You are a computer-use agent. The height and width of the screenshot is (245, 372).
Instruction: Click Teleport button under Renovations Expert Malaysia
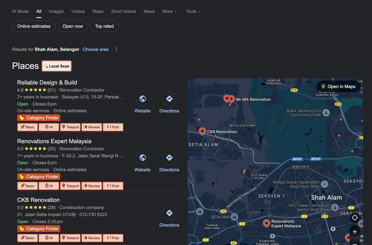(x=70, y=186)
